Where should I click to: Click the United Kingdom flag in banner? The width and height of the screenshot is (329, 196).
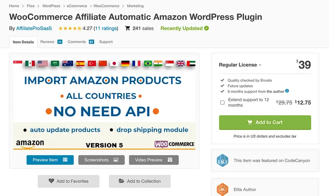[181, 63]
